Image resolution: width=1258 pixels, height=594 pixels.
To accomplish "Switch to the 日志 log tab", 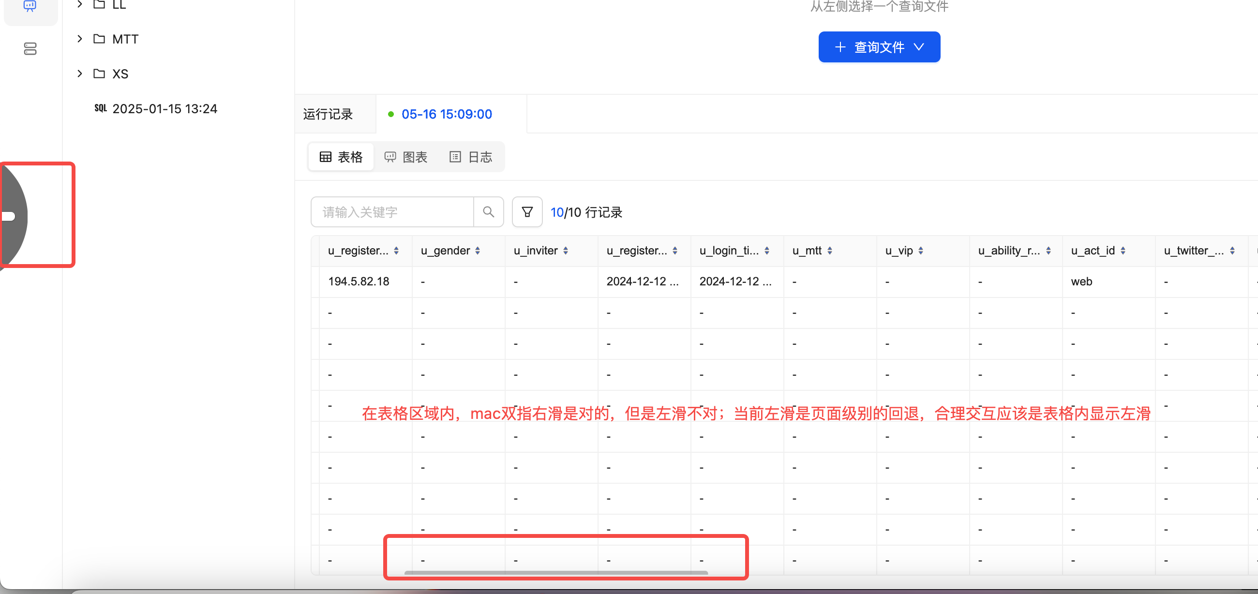I will [470, 157].
